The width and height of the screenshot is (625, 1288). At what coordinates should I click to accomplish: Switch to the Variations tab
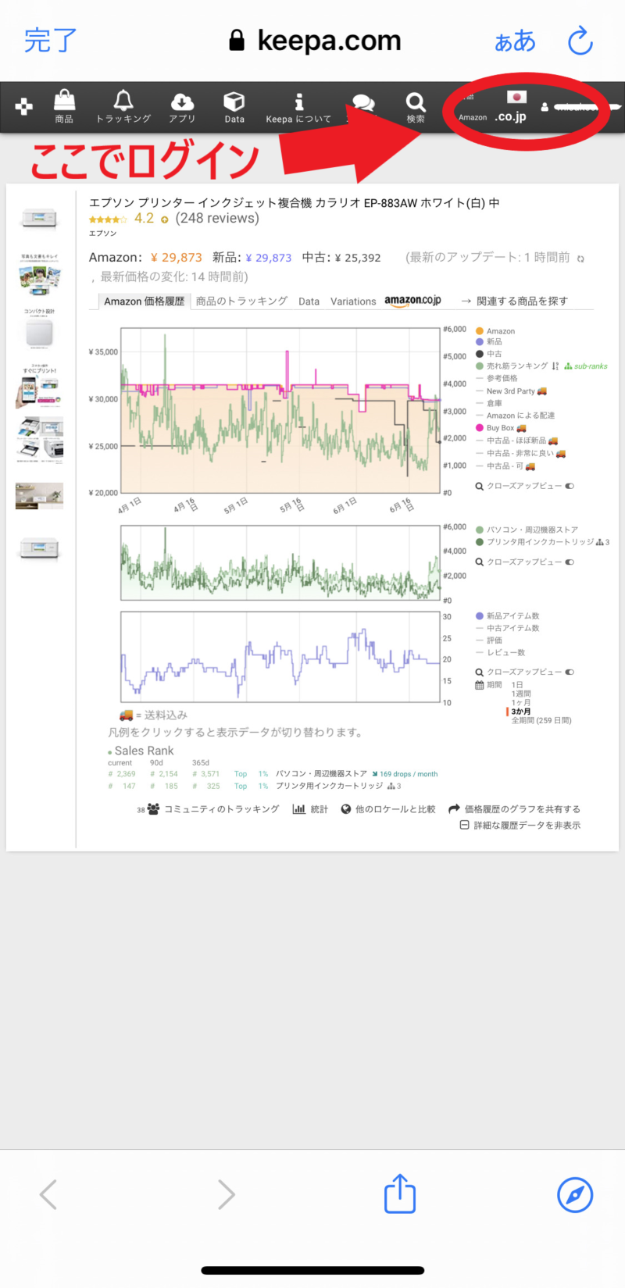pos(353,301)
